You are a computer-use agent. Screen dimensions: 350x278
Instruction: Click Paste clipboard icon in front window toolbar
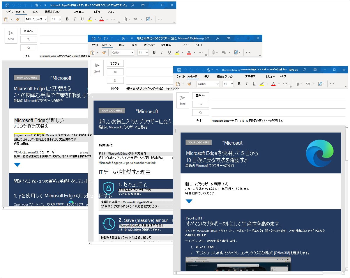tap(178, 84)
